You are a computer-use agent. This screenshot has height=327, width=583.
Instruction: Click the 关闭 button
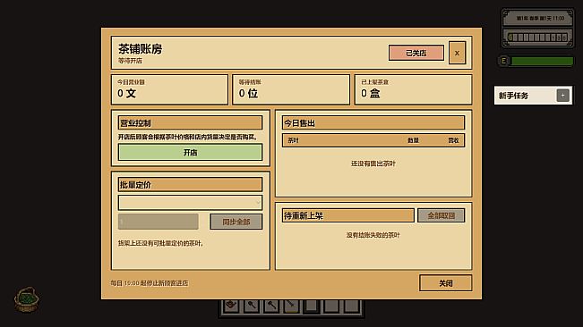(445, 283)
